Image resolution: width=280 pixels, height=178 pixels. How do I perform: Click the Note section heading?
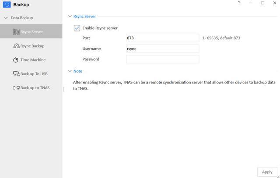pos(78,71)
